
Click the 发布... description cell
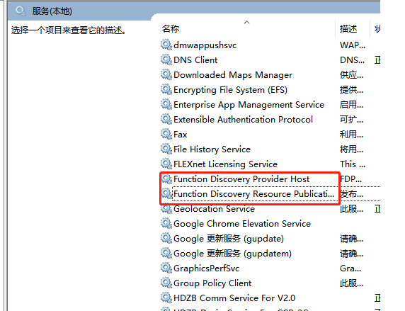(351, 194)
